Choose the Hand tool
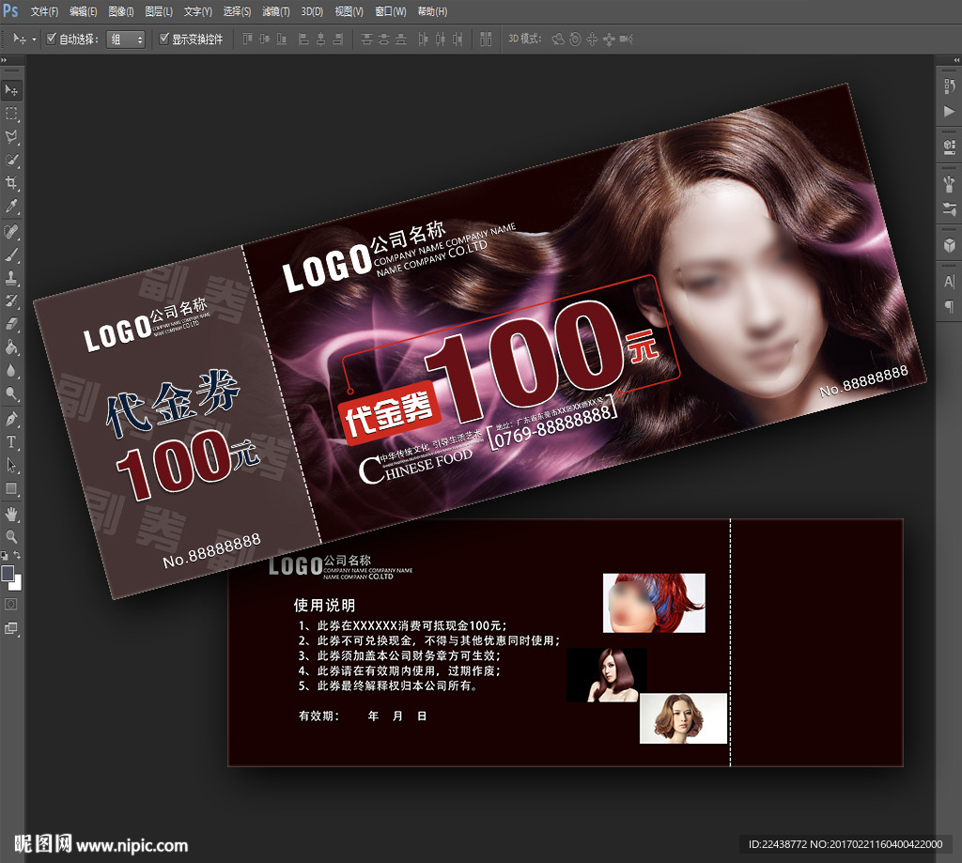This screenshot has width=962, height=863. coord(11,513)
